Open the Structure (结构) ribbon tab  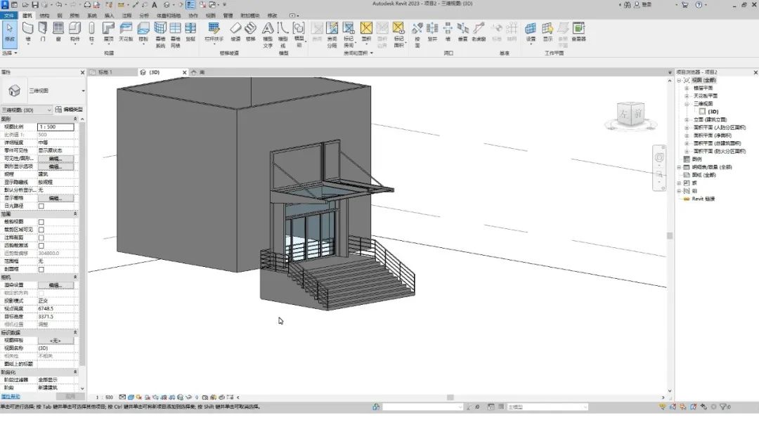click(x=44, y=15)
